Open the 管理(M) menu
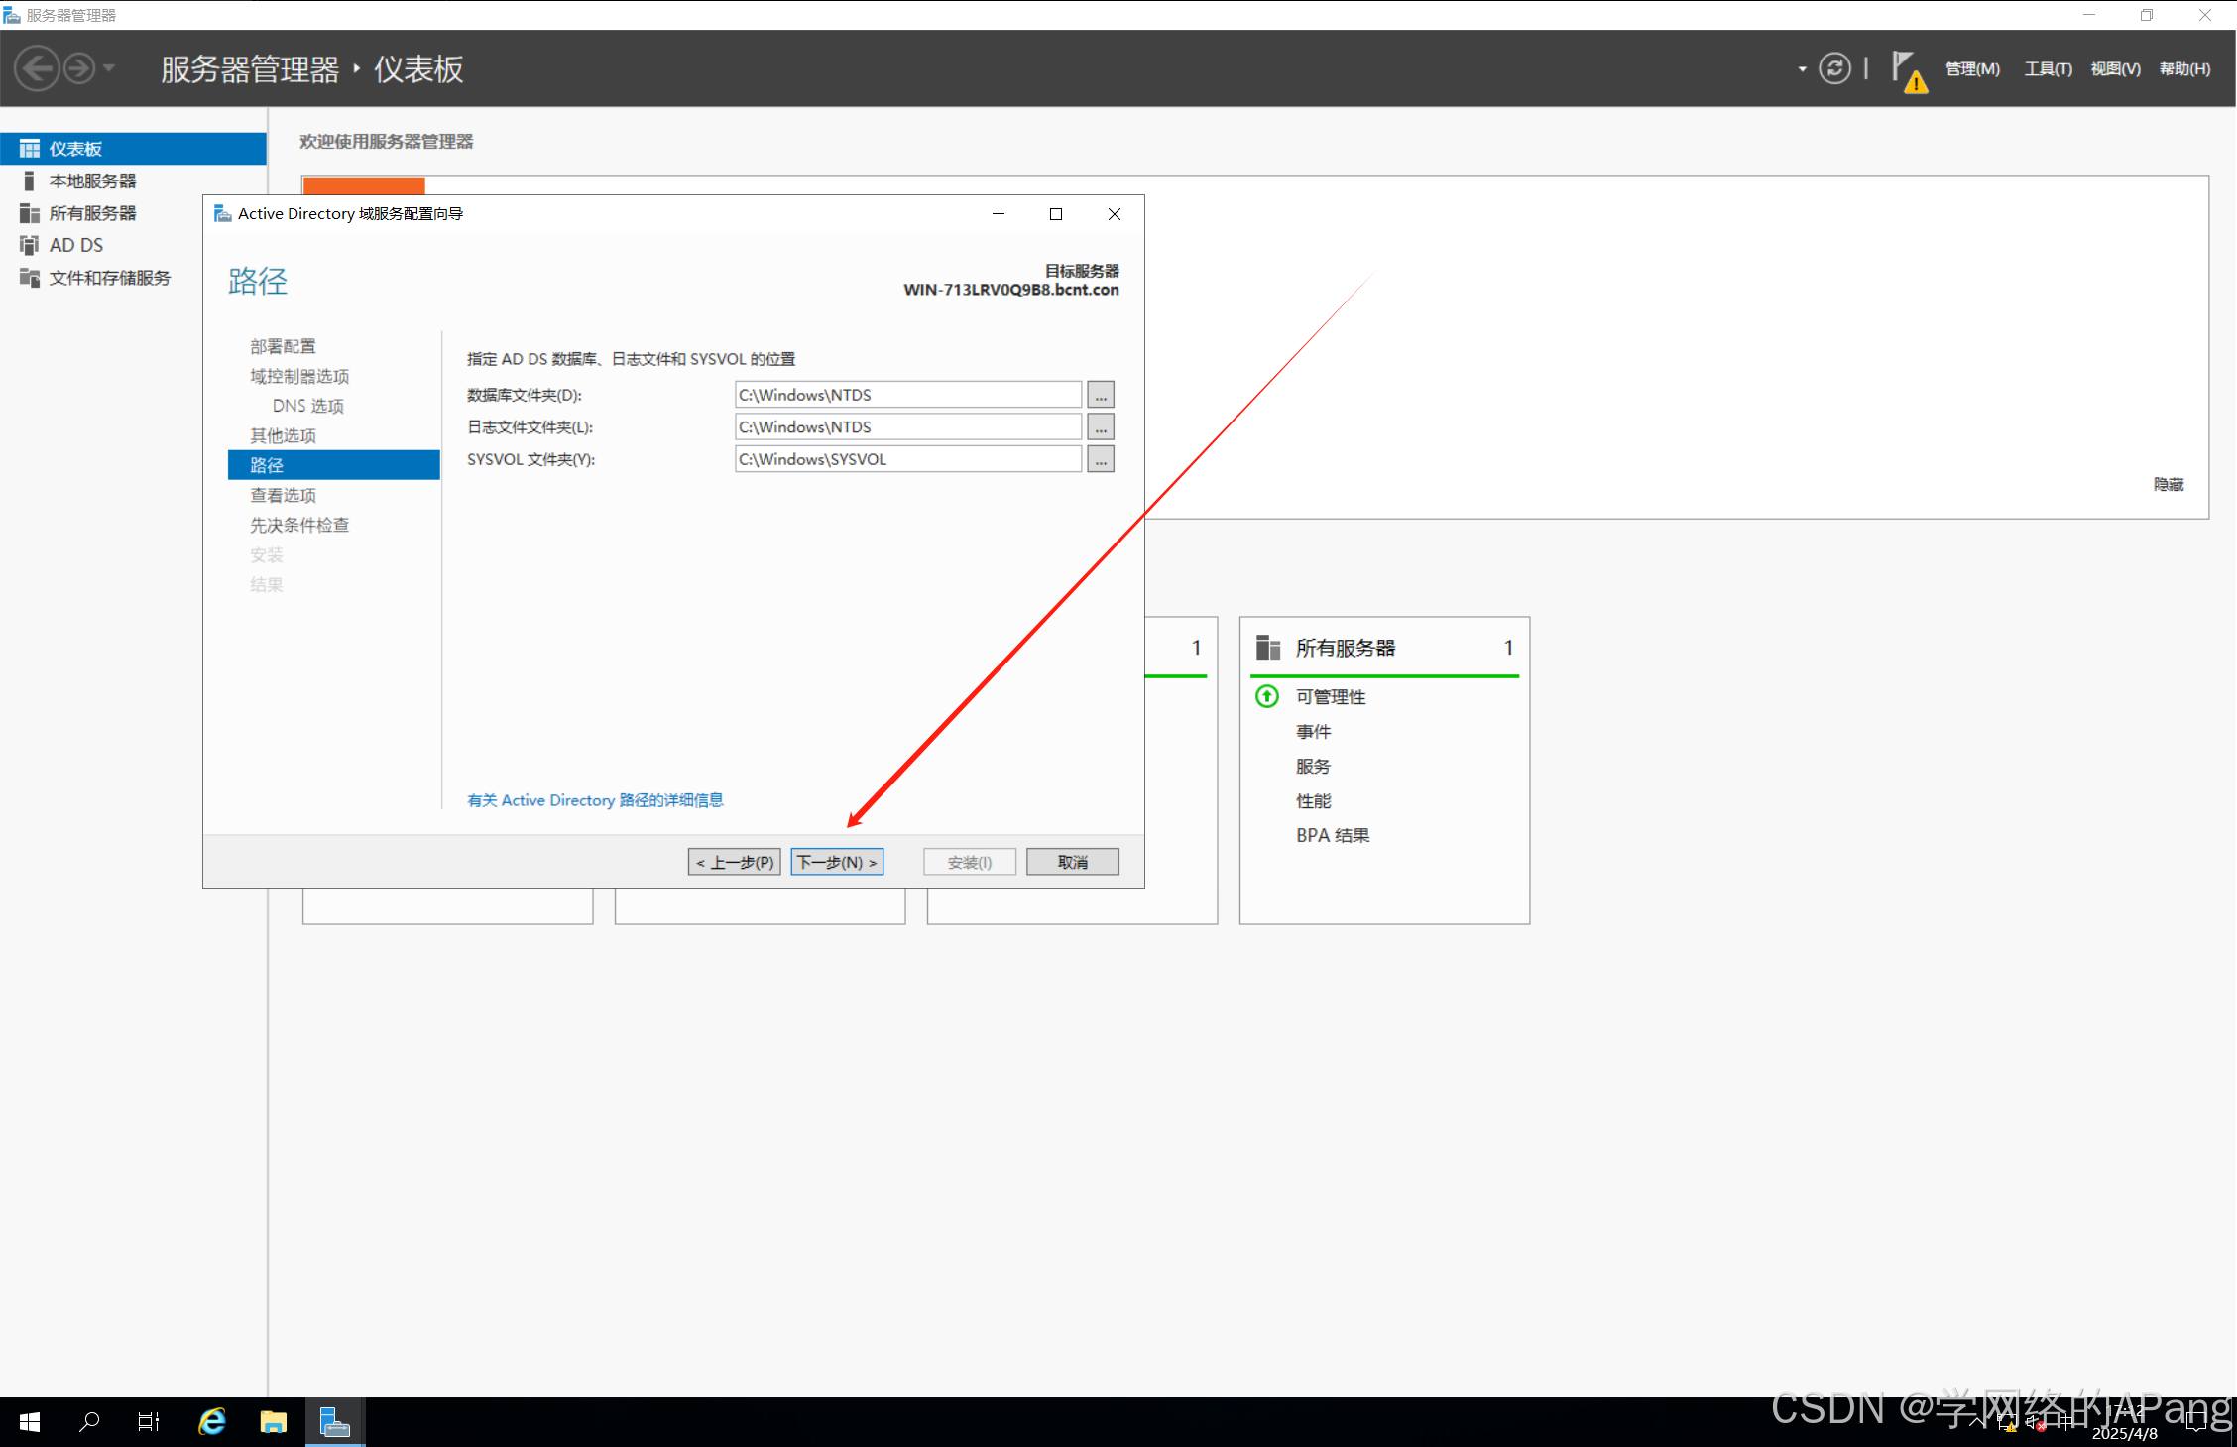The width and height of the screenshot is (2237, 1447). pos(1971,69)
